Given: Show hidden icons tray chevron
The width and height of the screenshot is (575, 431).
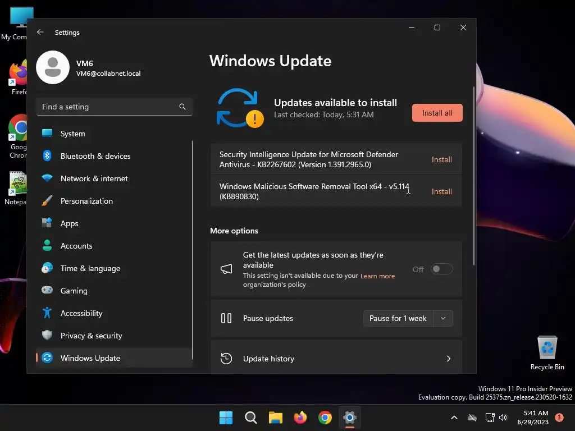Looking at the screenshot, I should 454,418.
